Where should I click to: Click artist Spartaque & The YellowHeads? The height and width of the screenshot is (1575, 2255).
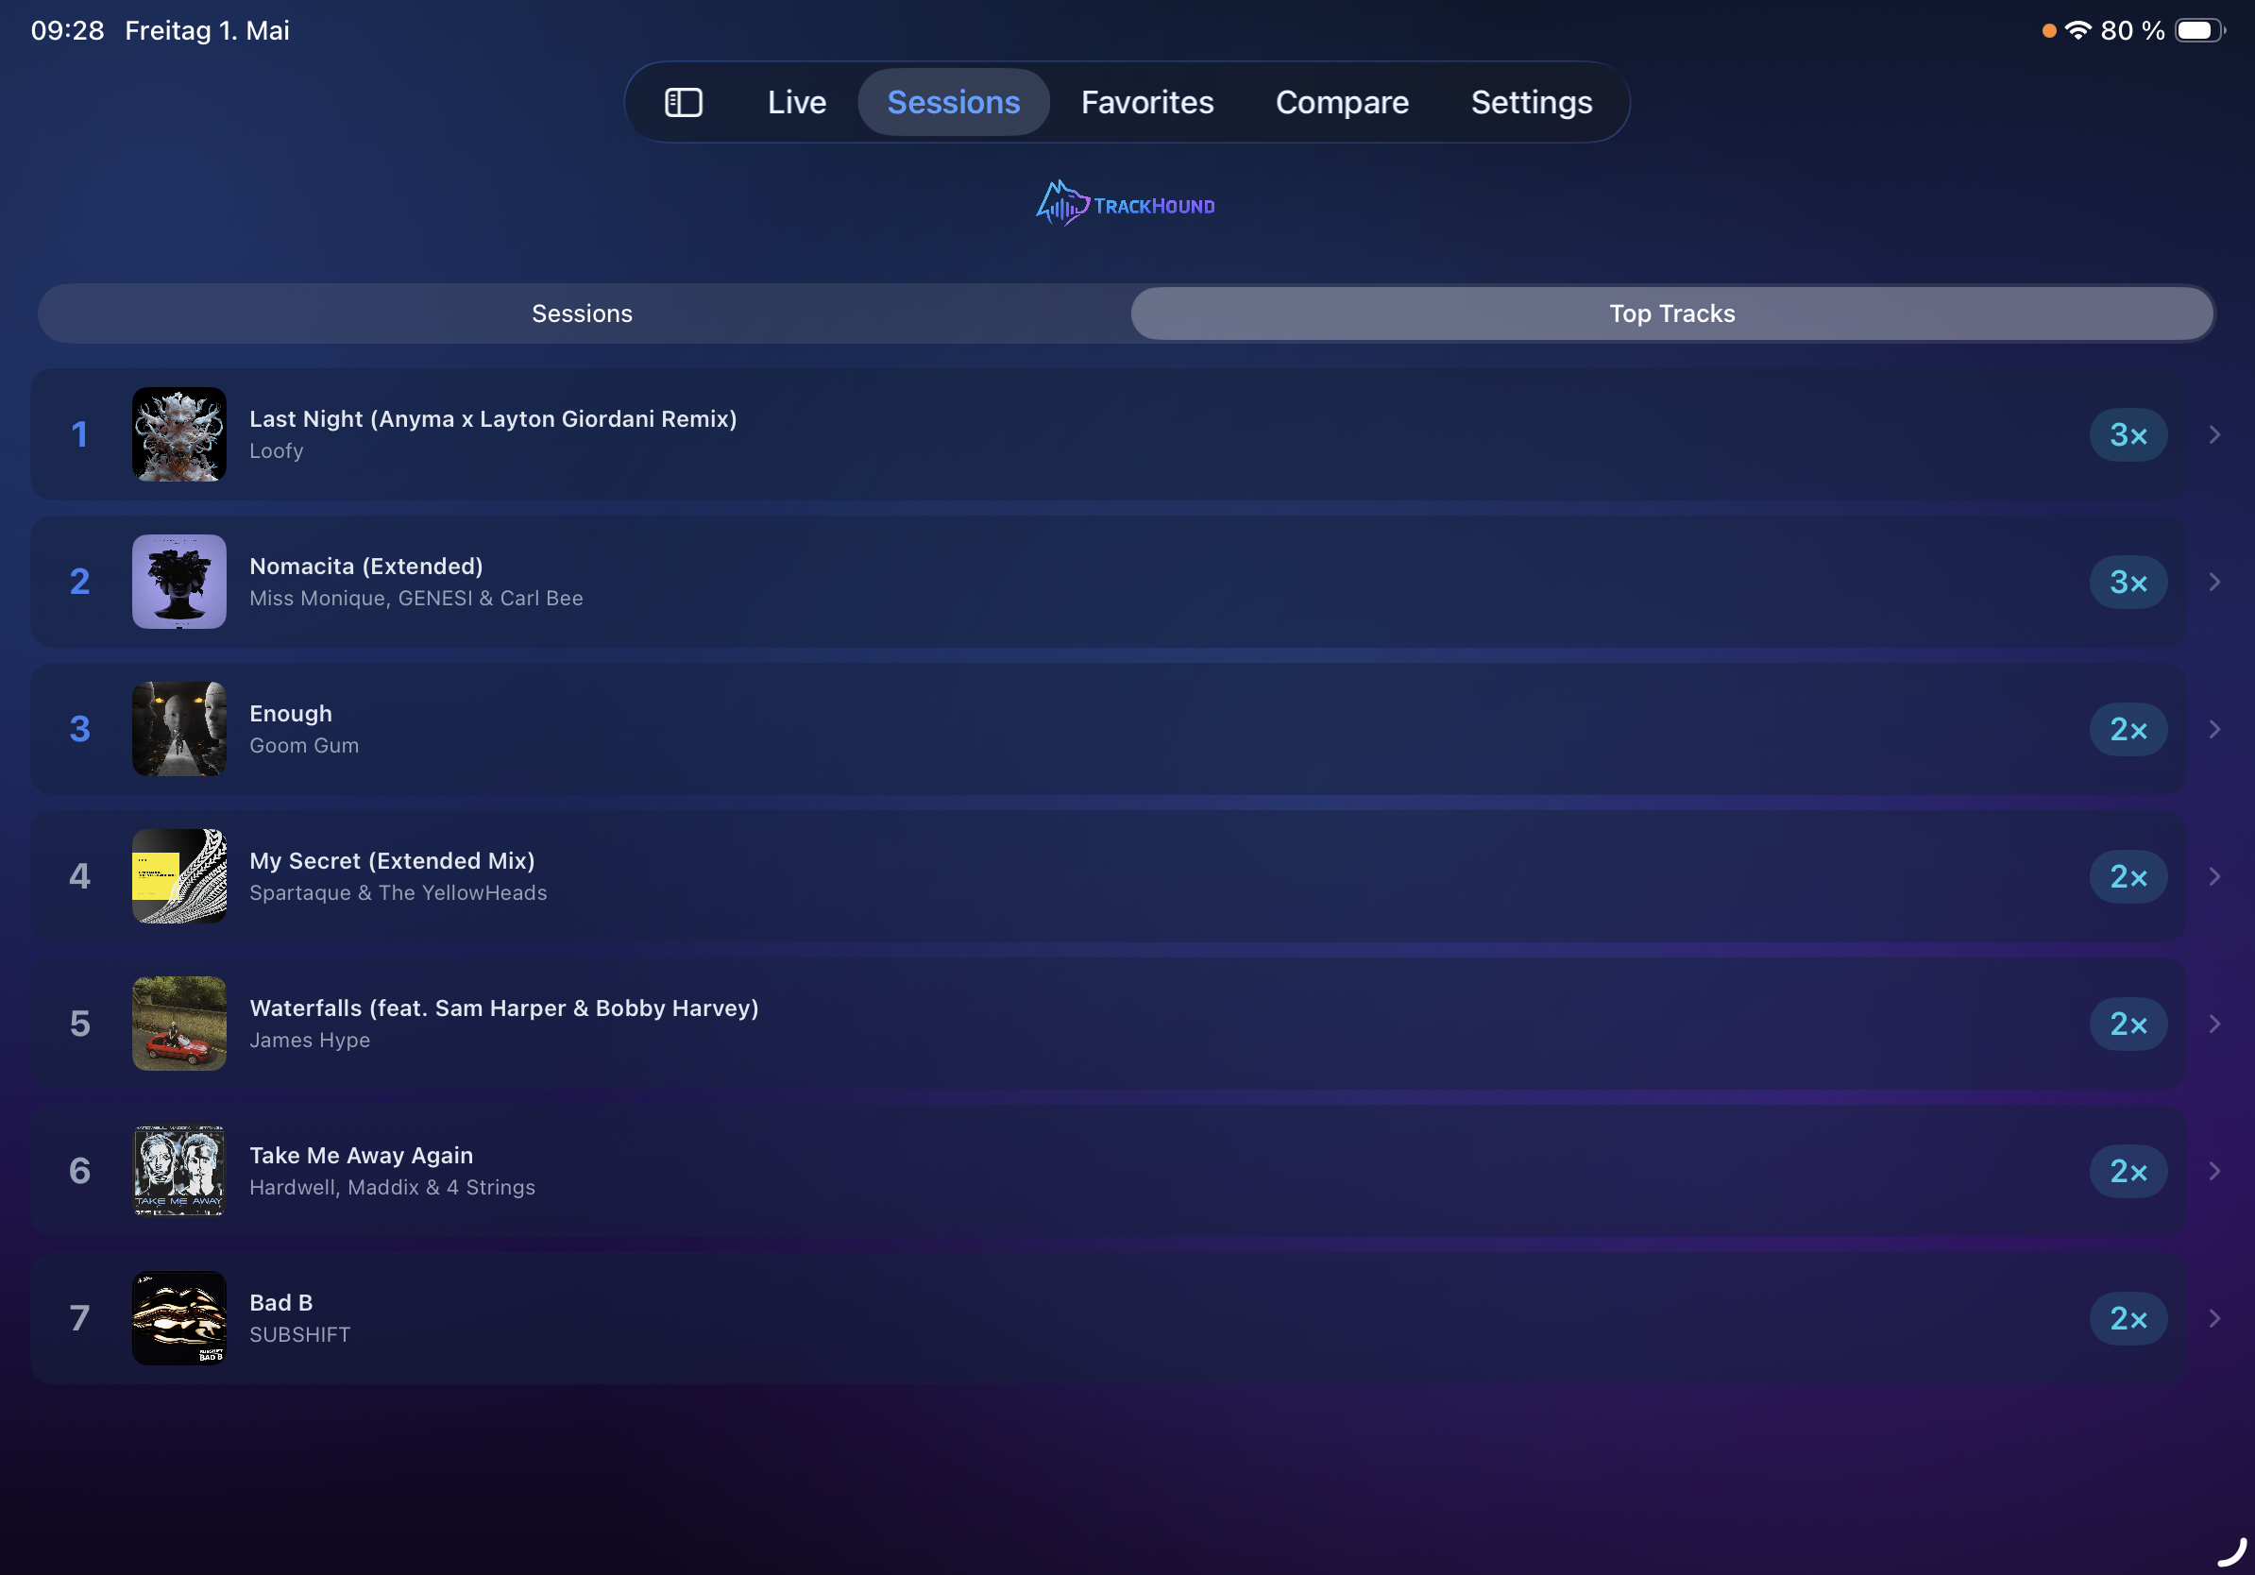click(398, 892)
